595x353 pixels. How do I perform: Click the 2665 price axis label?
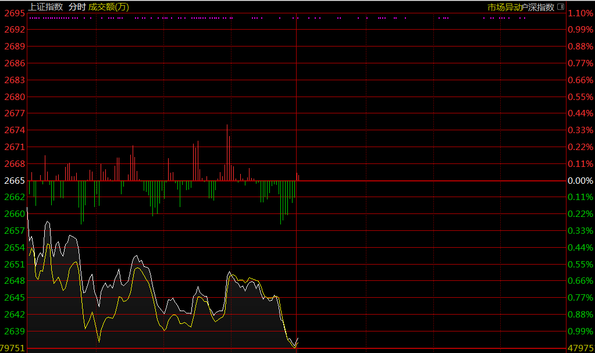[15, 181]
